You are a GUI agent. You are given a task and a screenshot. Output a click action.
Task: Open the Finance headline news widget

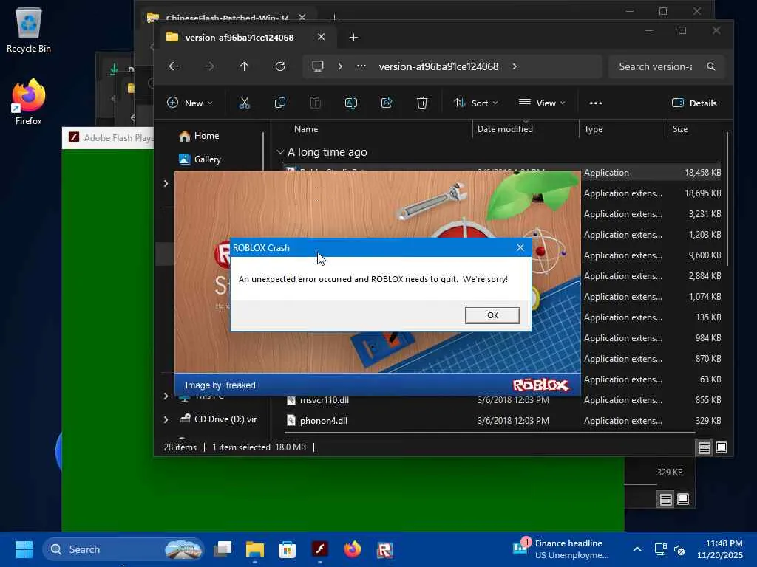[561, 549]
